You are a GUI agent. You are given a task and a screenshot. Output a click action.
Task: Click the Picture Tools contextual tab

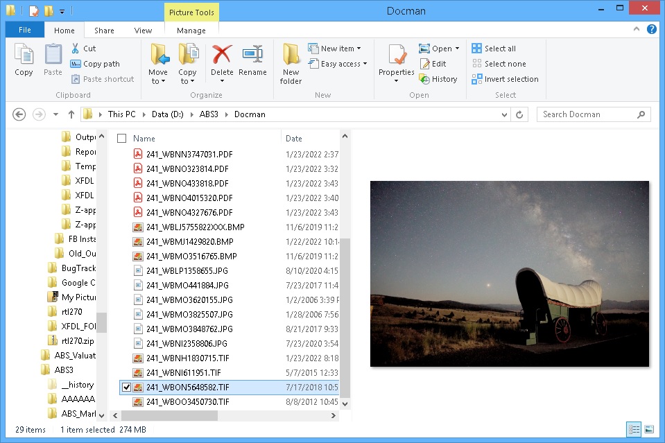191,12
